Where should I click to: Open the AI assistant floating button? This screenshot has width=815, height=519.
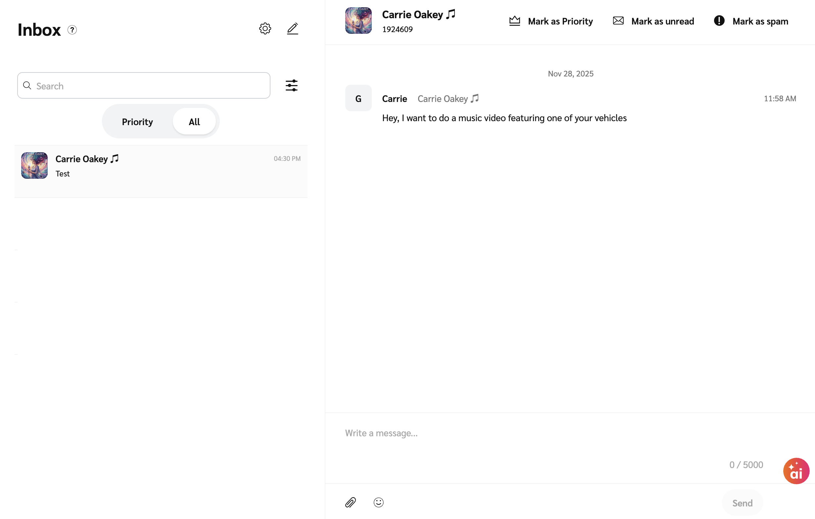(x=796, y=471)
